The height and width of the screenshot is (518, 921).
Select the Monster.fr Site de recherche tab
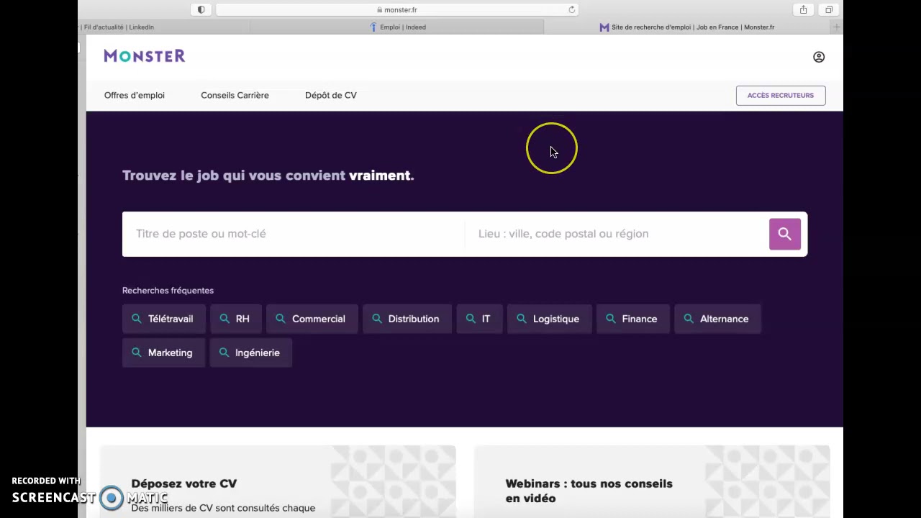click(687, 27)
